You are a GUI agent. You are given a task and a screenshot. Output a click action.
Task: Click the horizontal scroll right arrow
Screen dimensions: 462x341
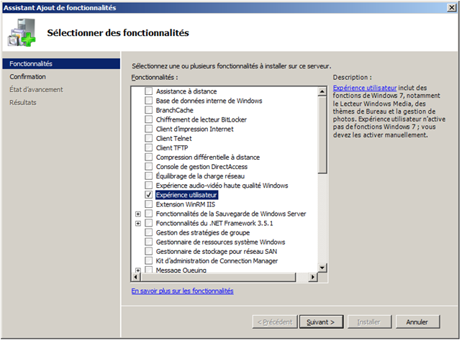click(x=313, y=277)
